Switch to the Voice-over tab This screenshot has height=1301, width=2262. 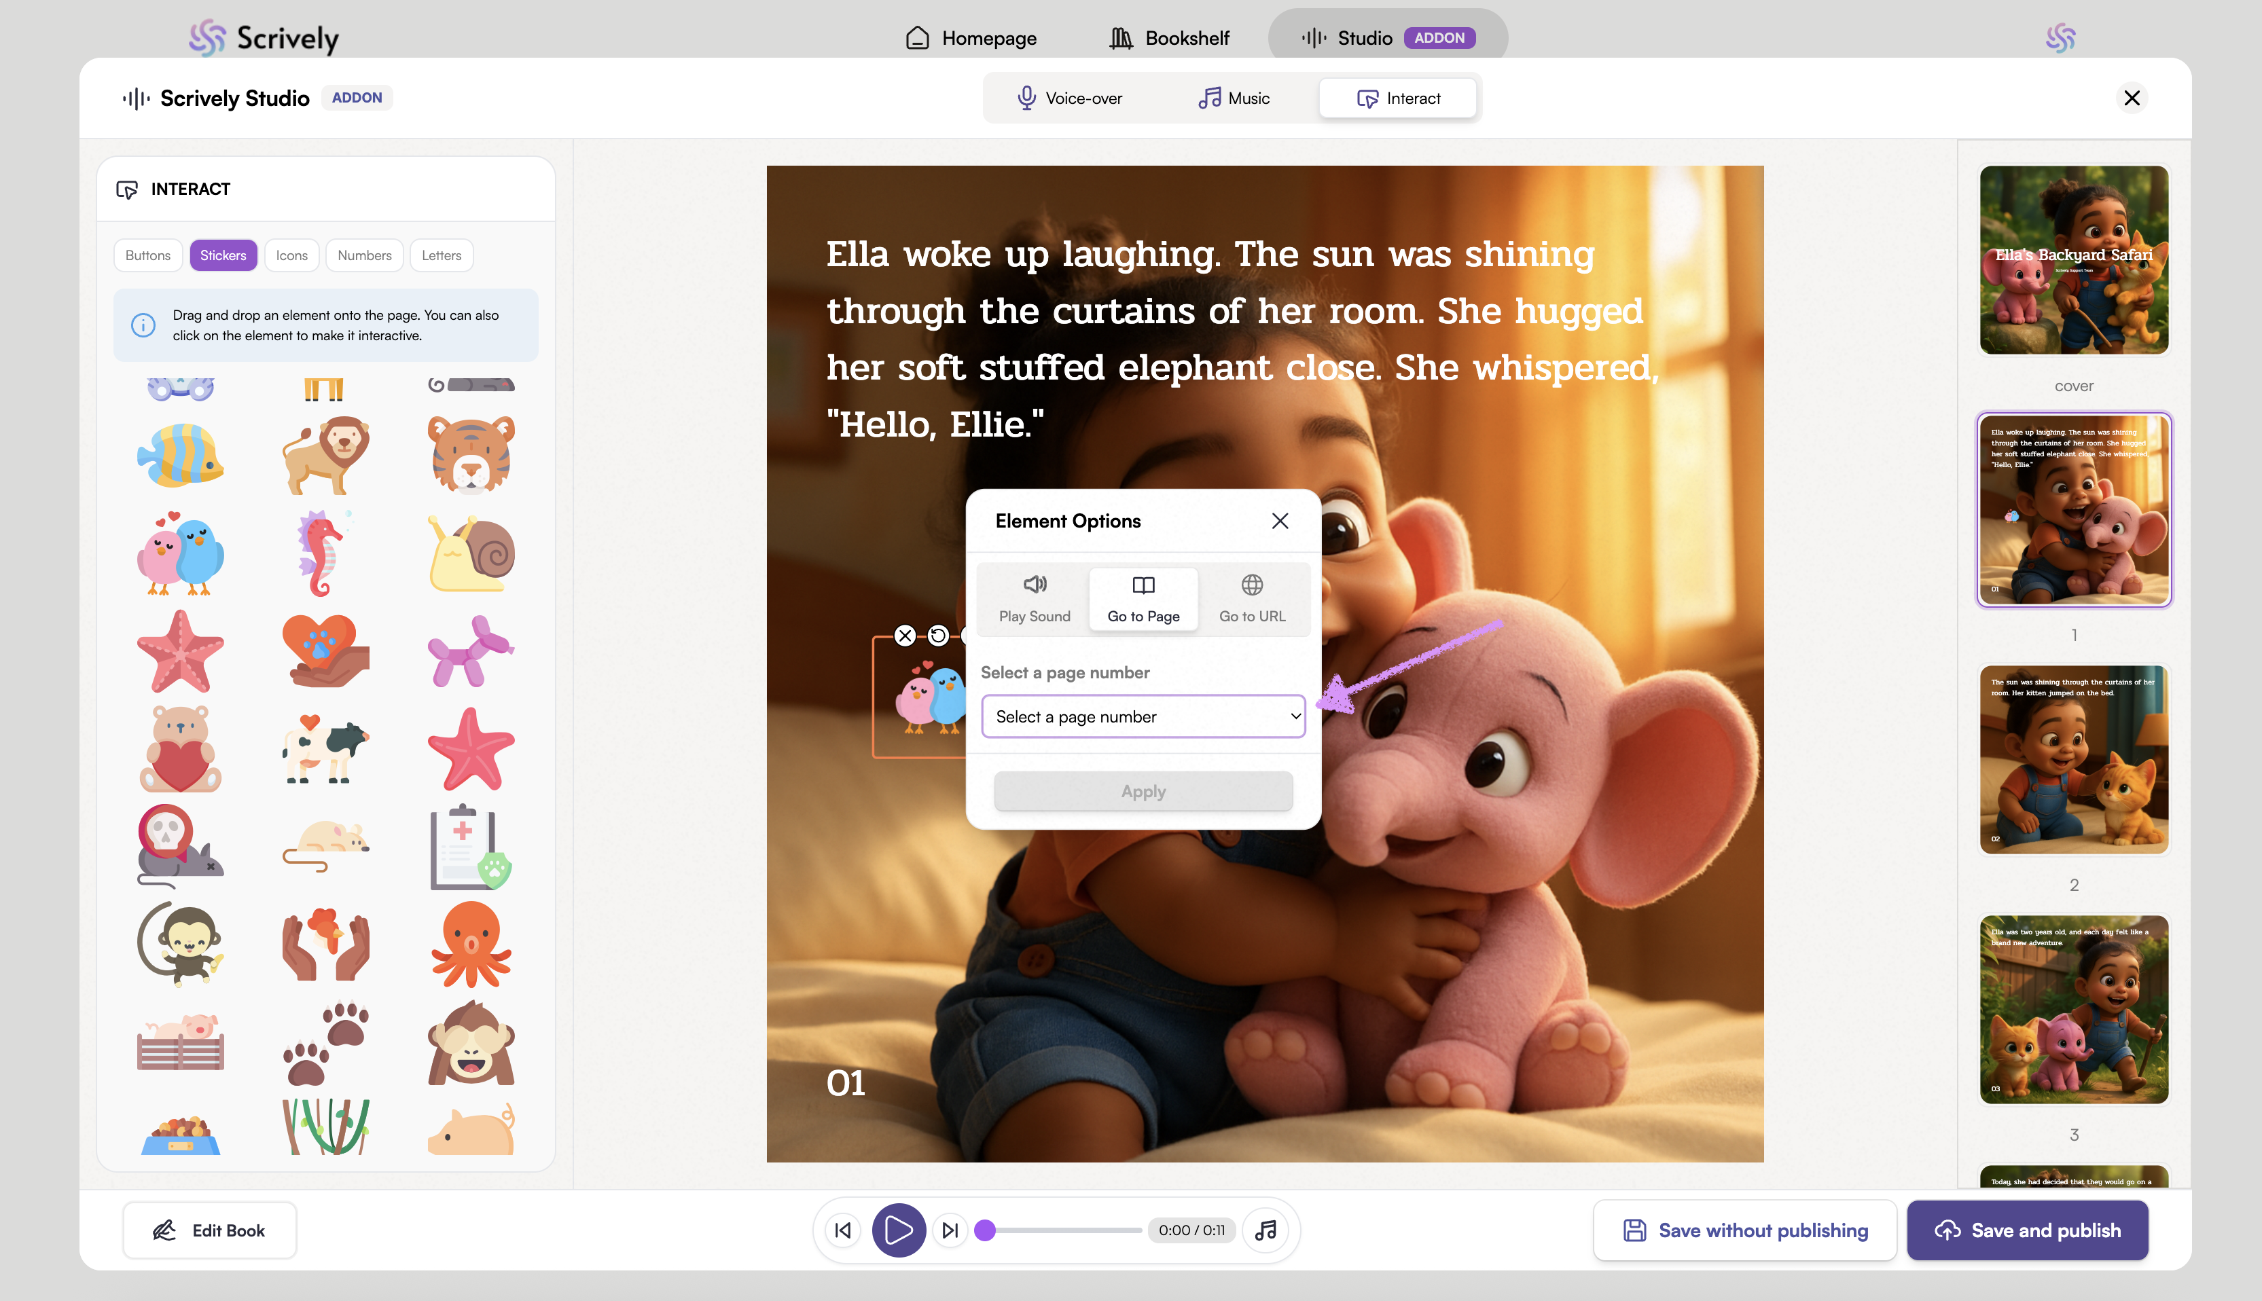coord(1070,98)
